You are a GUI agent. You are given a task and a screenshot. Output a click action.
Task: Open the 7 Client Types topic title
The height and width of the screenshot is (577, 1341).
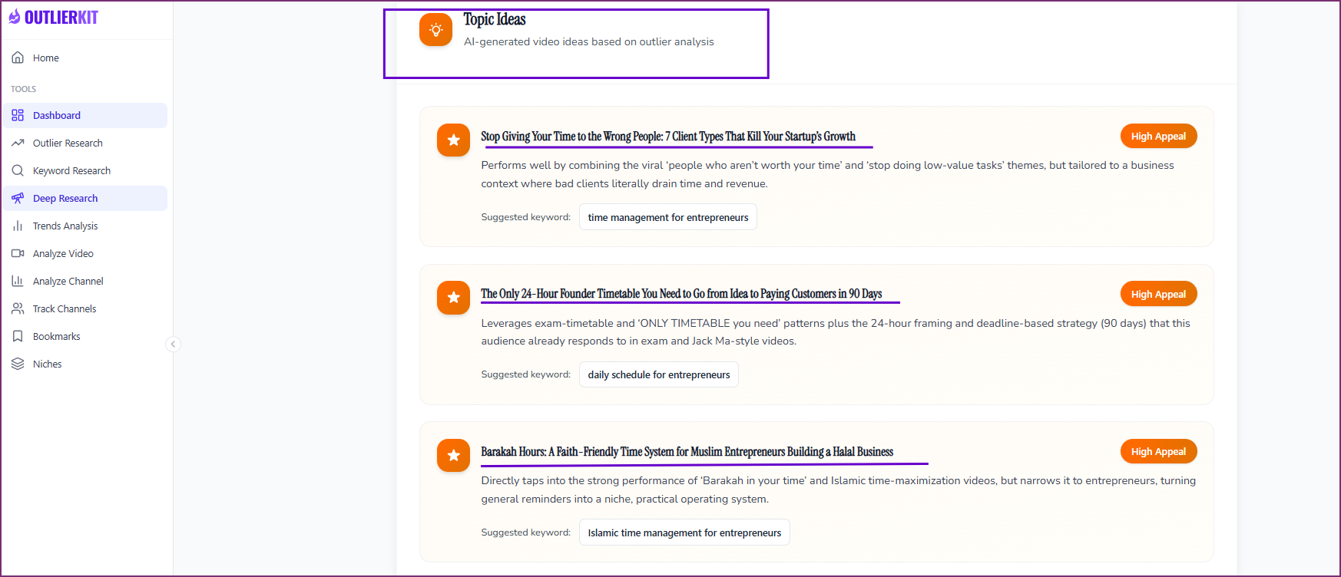[667, 137]
